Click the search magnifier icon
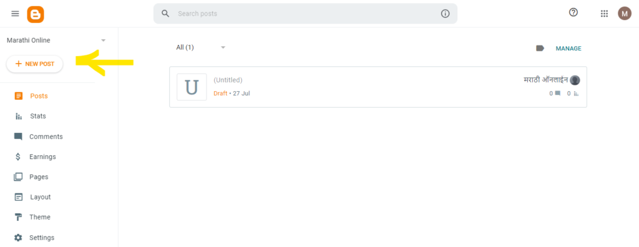The width and height of the screenshot is (639, 247). click(165, 14)
